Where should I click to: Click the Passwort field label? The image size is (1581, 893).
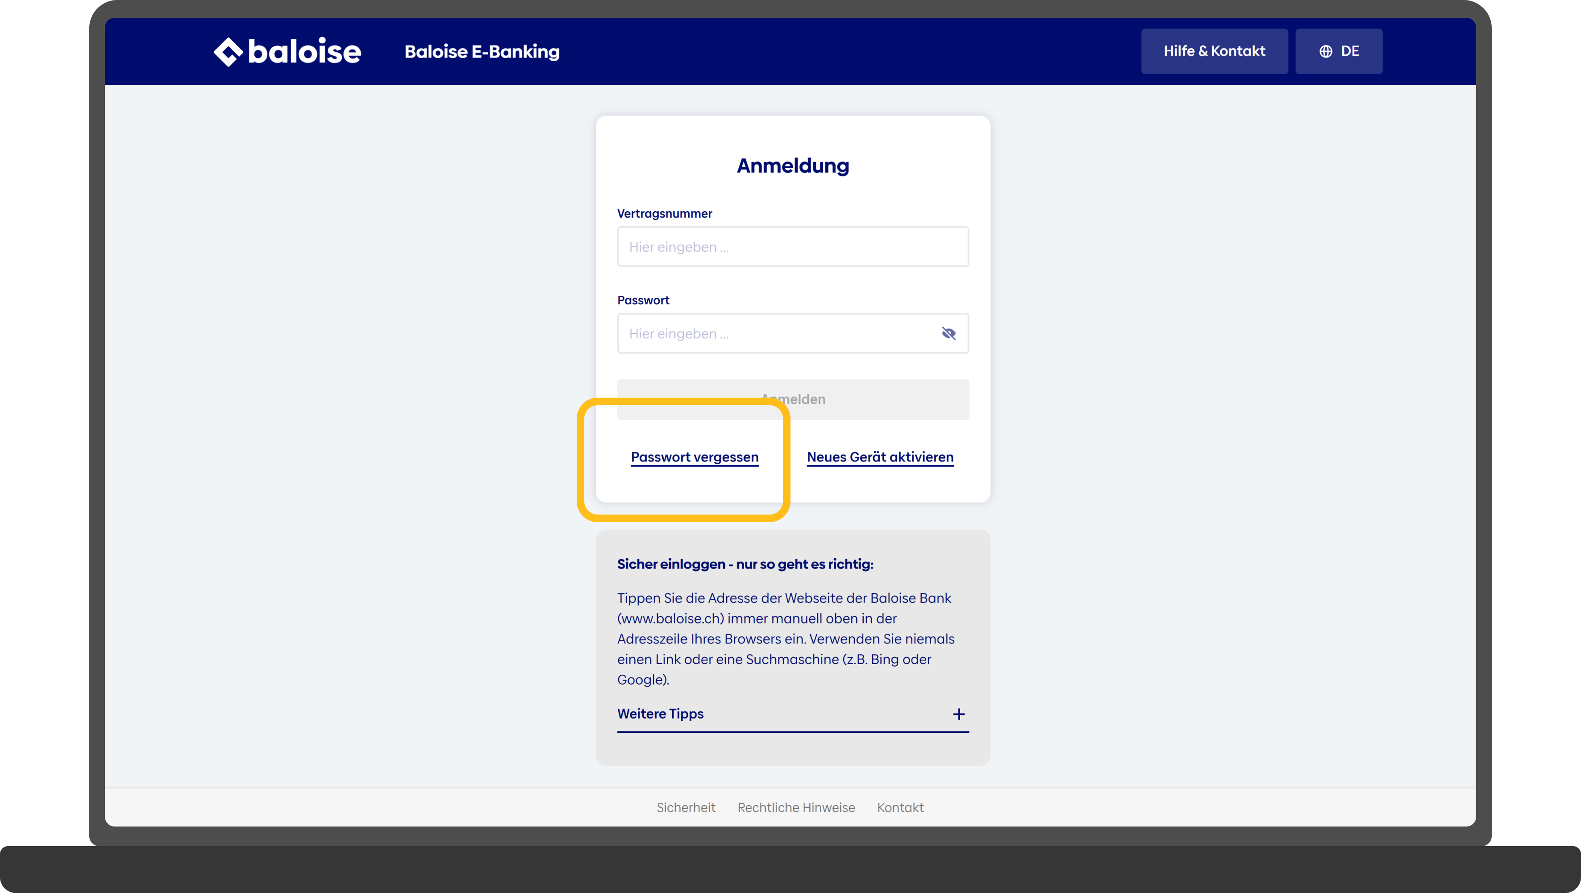click(x=643, y=300)
